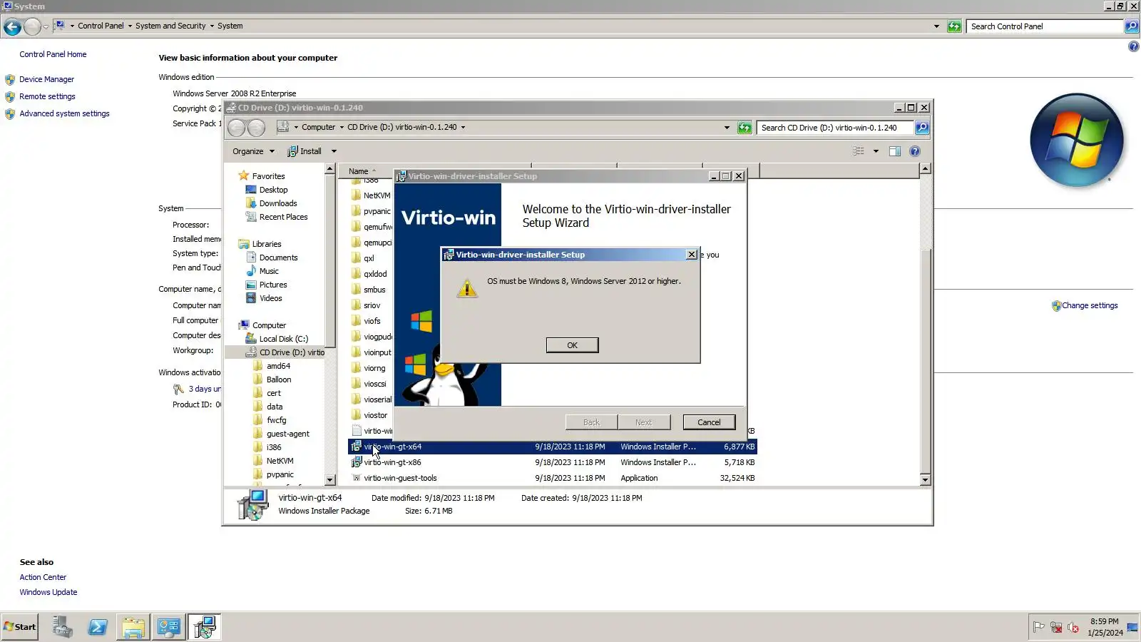1141x642 pixels.
Task: Select Libraries in the navigation pane
Action: pos(267,244)
